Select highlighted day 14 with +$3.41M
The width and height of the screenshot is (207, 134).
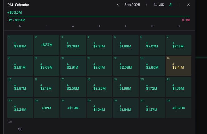(179, 66)
